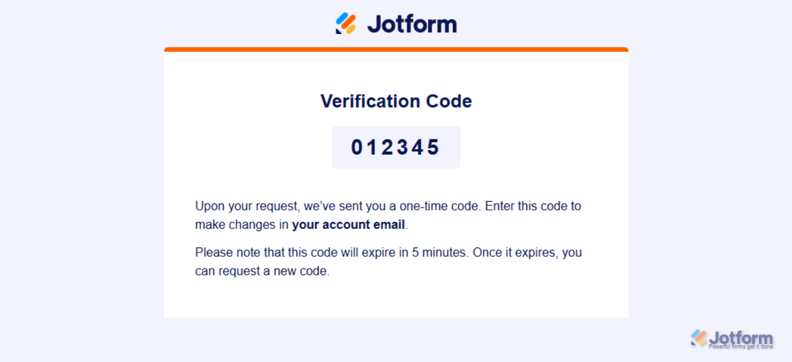Click the digit 5 in the code
The height and width of the screenshot is (362, 792).
pyautogui.click(x=433, y=148)
